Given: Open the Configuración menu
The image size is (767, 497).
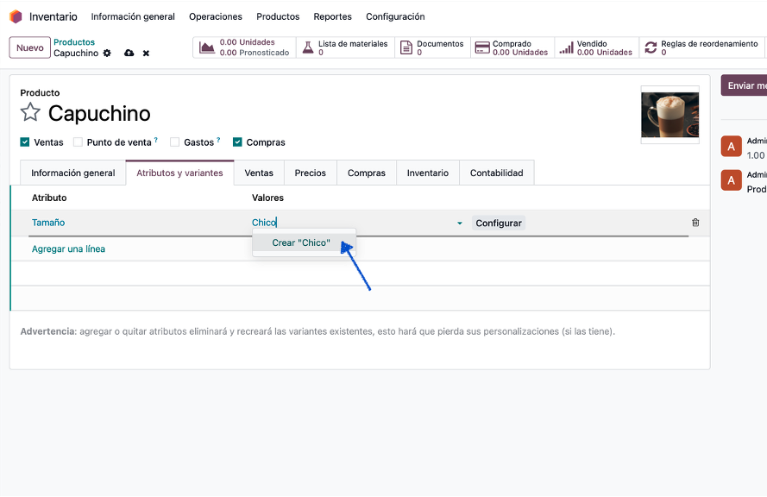Looking at the screenshot, I should [x=395, y=16].
